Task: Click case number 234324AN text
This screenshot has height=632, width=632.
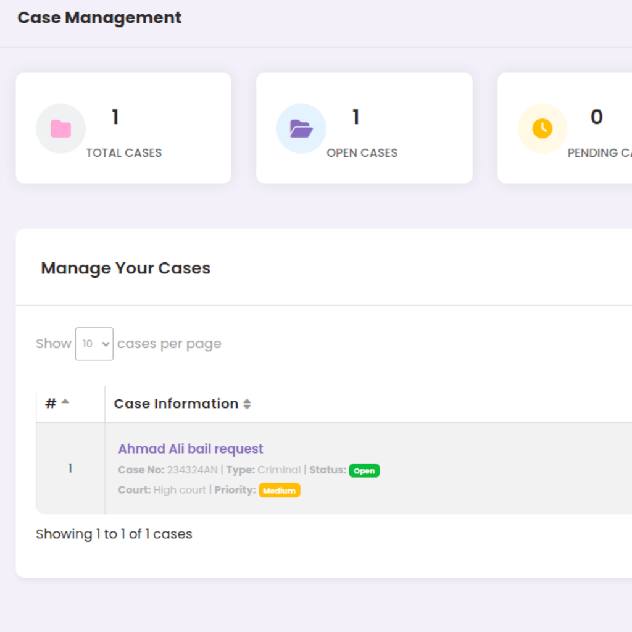Action: (x=192, y=470)
